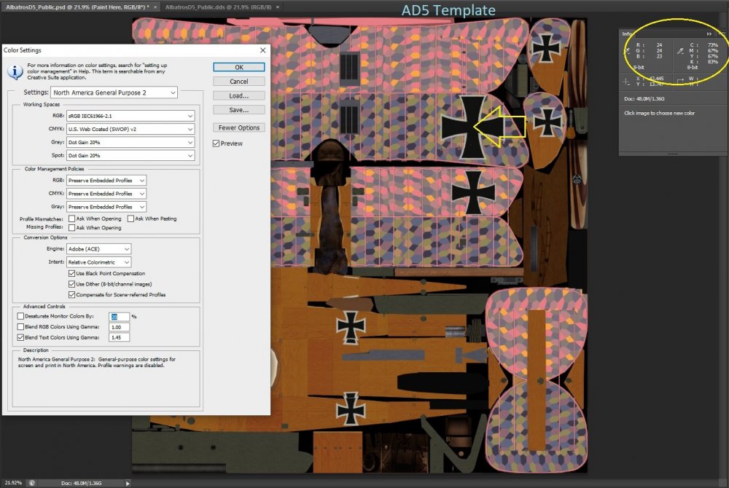729x488 pixels.
Task: Click the width/height dimensions icon in Info panel
Action: [679, 81]
